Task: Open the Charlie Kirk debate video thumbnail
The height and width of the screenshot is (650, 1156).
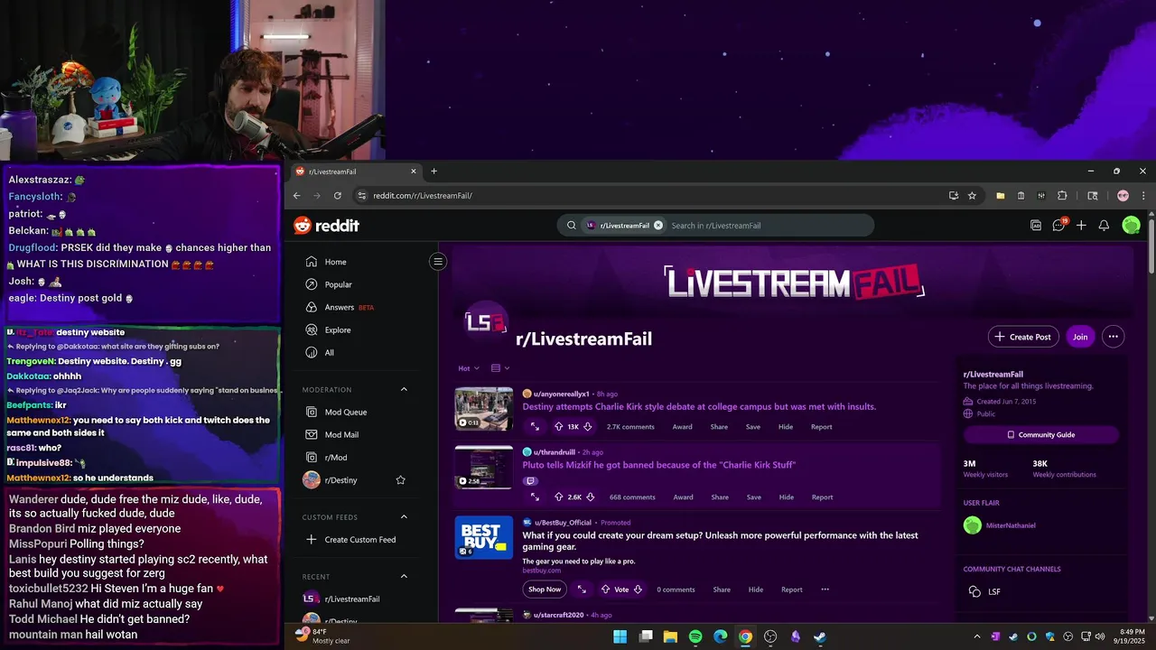Action: tap(483, 409)
